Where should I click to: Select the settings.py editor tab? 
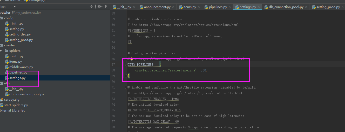[248, 7]
